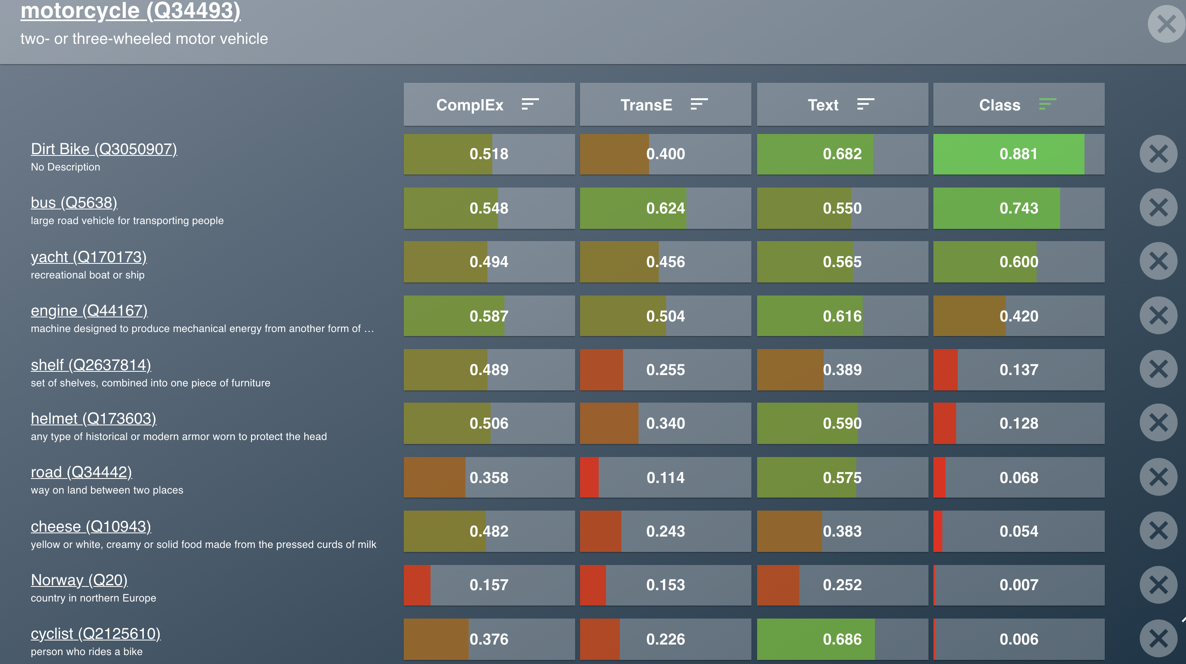Viewport: 1186px width, 664px height.
Task: Click cyclist ComplEx value 0.376
Action: click(x=489, y=639)
